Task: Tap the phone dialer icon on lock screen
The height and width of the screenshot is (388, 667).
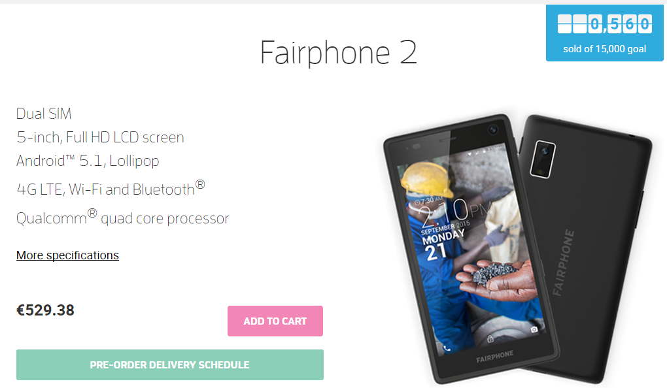Action: pos(447,348)
